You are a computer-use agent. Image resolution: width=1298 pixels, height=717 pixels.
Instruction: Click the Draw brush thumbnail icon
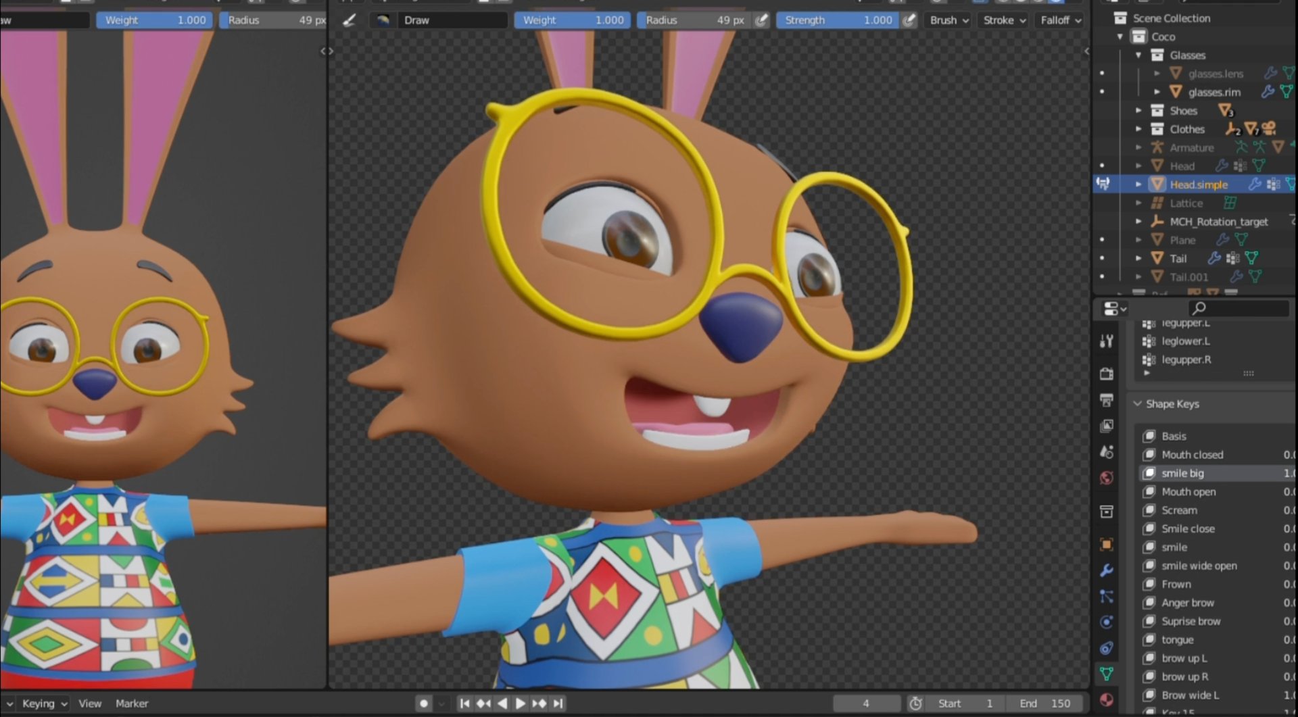click(x=383, y=20)
